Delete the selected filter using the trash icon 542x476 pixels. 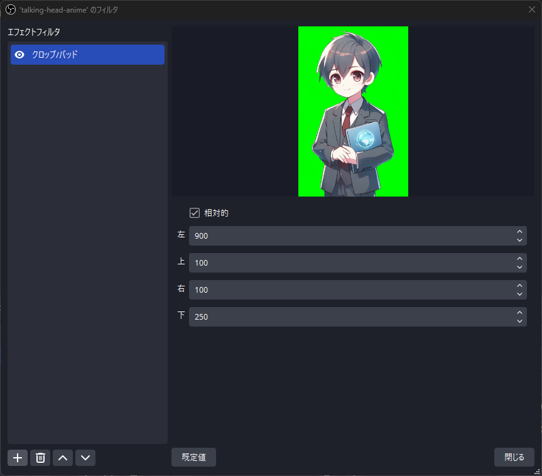(x=40, y=458)
